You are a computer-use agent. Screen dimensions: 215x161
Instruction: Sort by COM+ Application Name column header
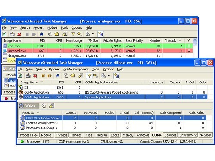tap(114, 82)
